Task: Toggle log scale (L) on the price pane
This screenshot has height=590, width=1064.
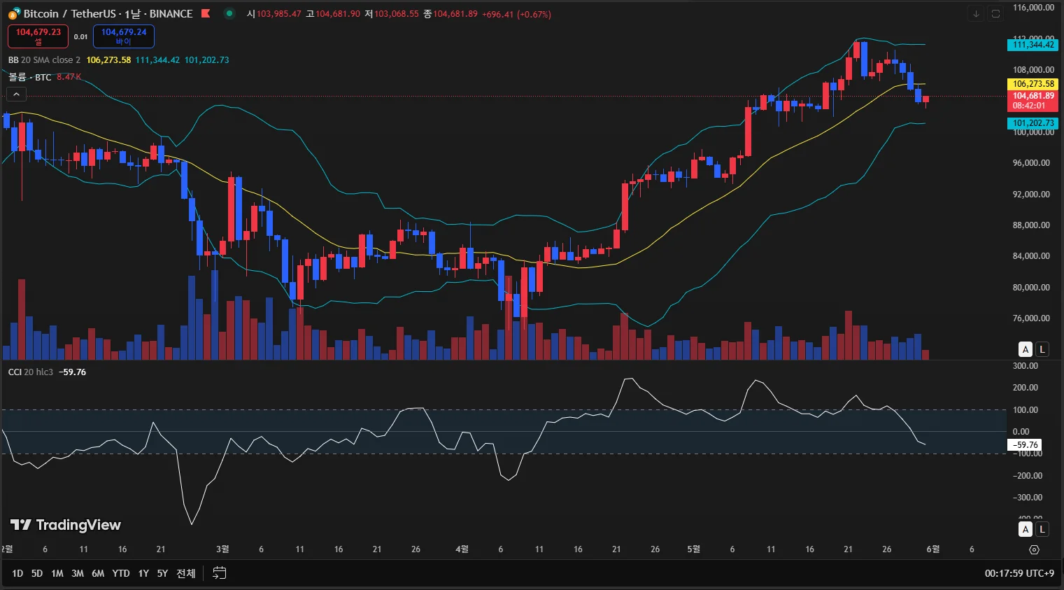Action: click(x=1042, y=349)
